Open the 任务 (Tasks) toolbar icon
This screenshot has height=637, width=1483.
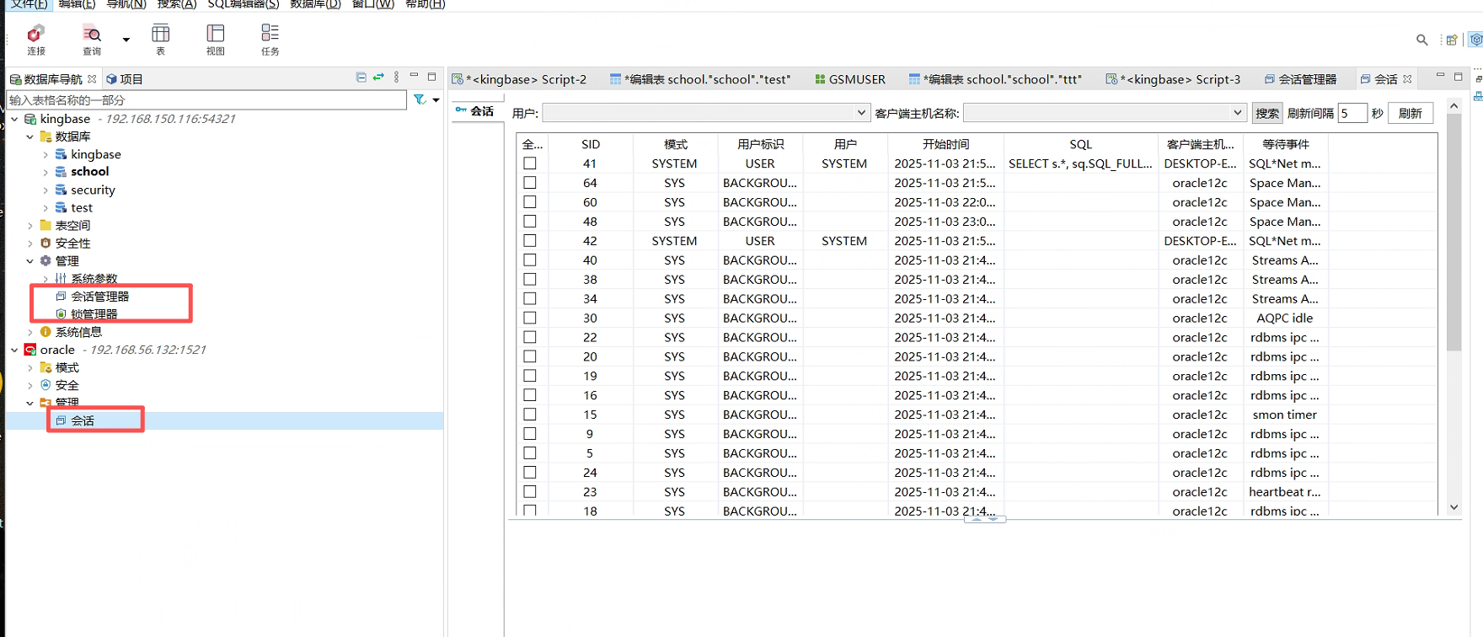coord(270,39)
